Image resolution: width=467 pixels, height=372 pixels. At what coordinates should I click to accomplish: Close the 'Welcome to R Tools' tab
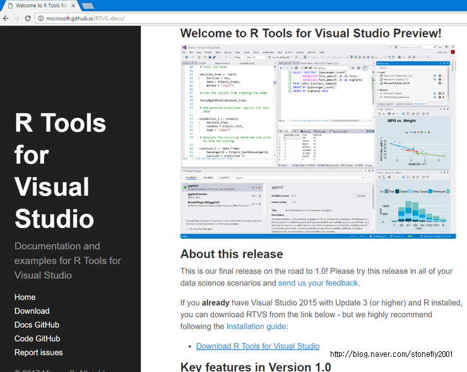[x=74, y=6]
